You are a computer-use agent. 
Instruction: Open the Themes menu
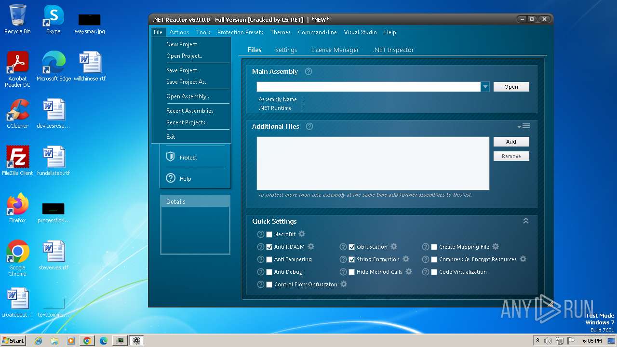(281, 32)
